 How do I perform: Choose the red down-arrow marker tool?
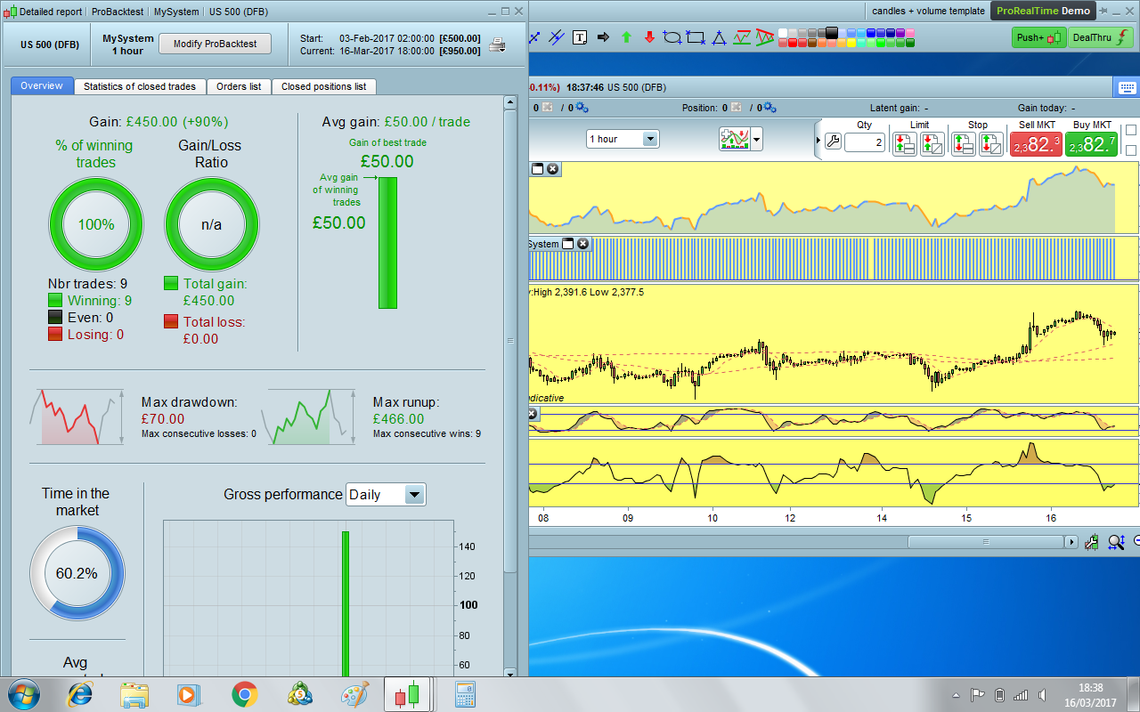tap(649, 37)
